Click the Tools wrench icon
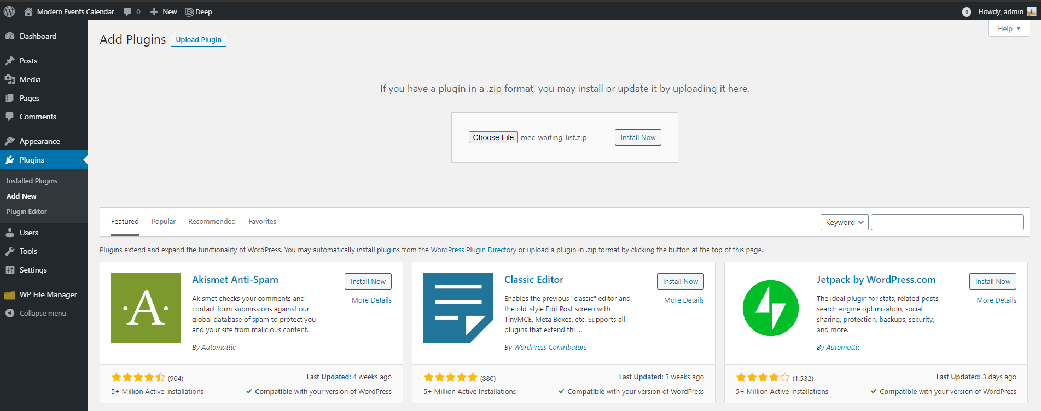1041x411 pixels. 10,251
